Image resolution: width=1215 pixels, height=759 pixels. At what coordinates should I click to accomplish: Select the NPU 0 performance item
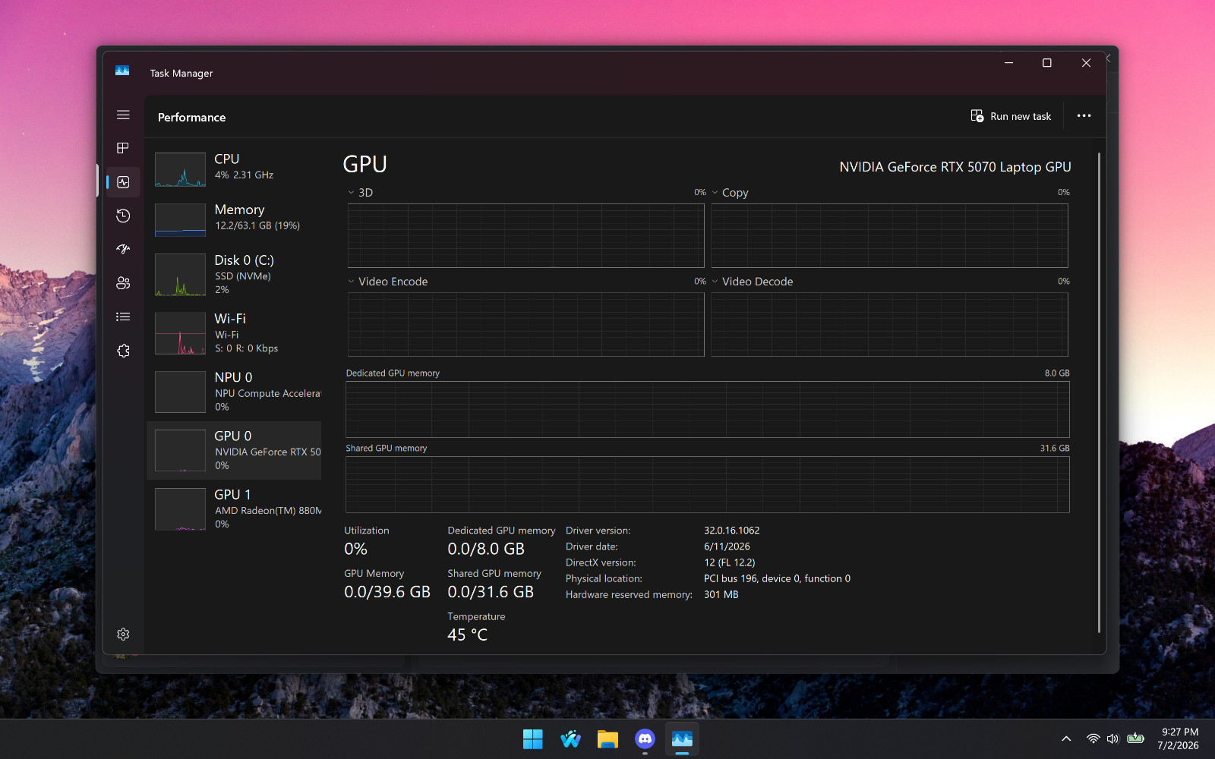click(234, 392)
